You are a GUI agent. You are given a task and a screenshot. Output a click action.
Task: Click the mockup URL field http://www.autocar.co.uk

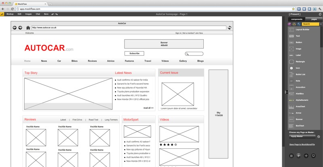point(129,27)
